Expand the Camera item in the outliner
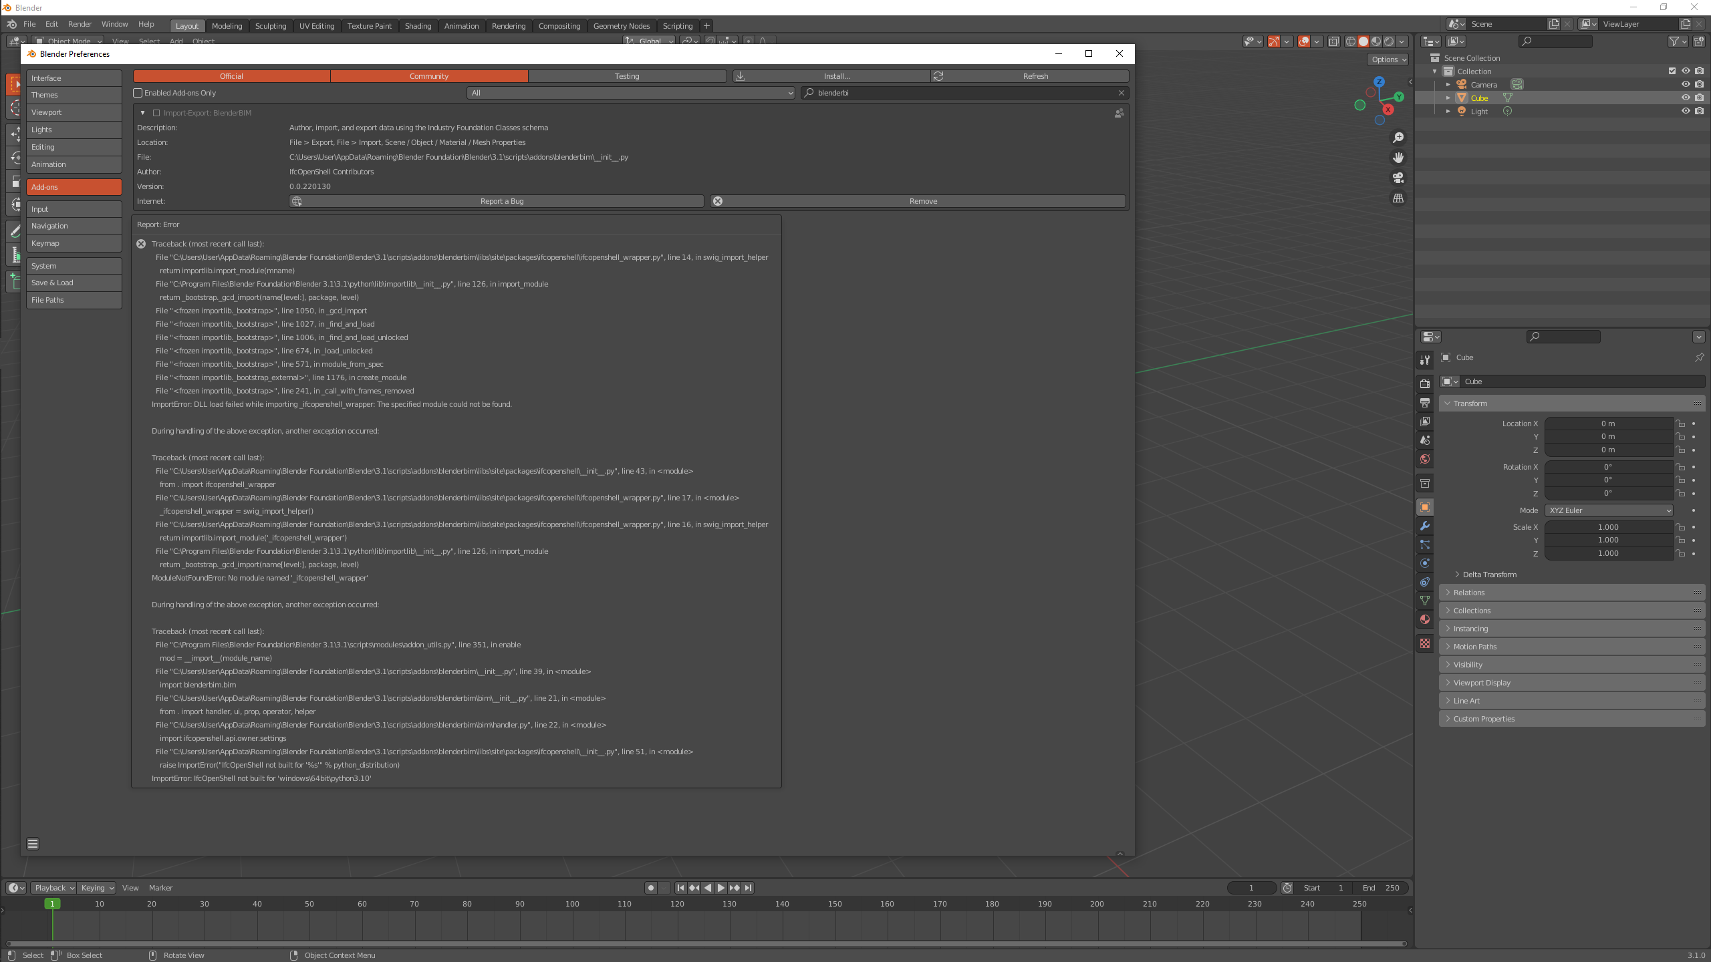 (1448, 84)
